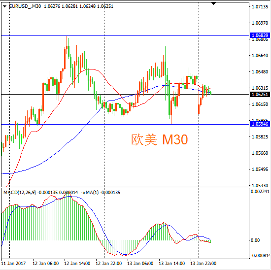
Task: Select the upper blue line at 1.06839
Action: [x=125, y=36]
